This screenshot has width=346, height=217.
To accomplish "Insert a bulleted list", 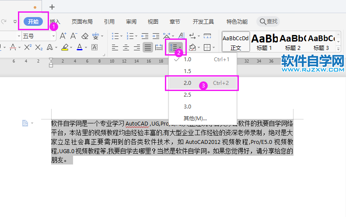I will 115,36.
